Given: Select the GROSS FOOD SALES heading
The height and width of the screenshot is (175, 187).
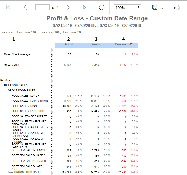Looking at the screenshot, I should click(21, 91).
